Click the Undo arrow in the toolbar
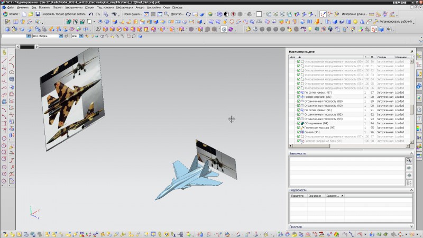The width and height of the screenshot is (423, 238). (91, 14)
